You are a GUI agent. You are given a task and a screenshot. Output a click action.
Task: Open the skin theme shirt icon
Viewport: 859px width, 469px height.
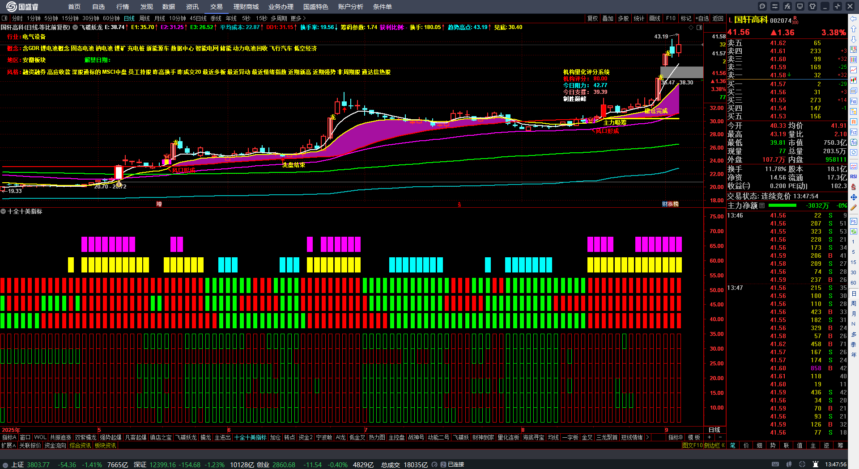[812, 6]
